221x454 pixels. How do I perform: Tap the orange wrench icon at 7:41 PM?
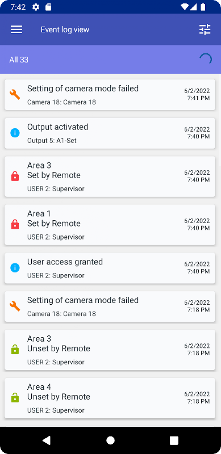click(x=15, y=95)
